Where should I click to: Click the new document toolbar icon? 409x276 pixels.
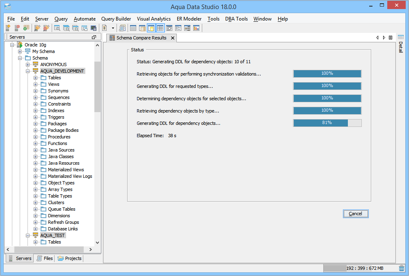point(104,28)
